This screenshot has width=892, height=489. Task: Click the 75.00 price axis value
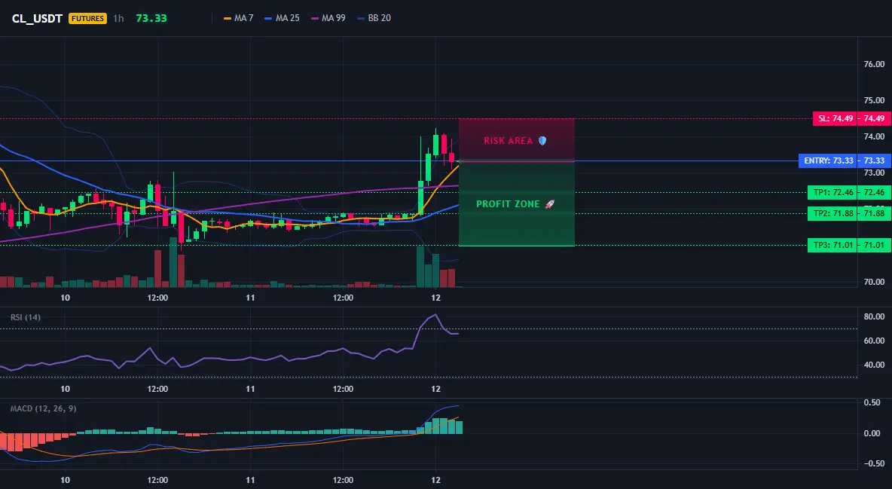[875, 100]
